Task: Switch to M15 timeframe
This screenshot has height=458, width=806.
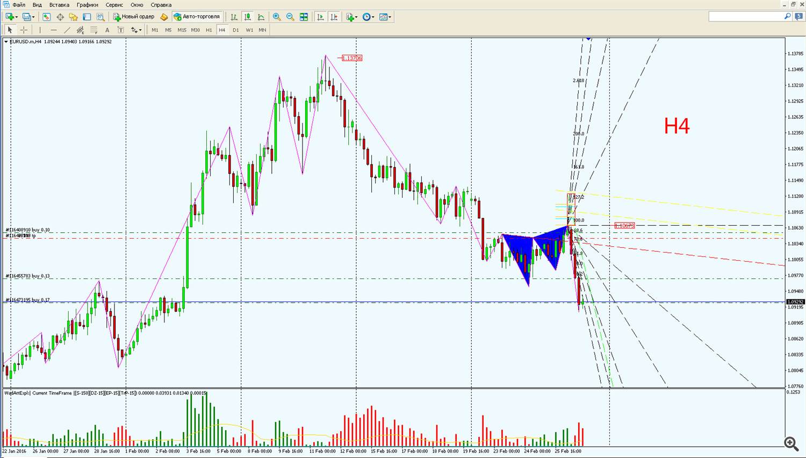Action: pyautogui.click(x=182, y=30)
